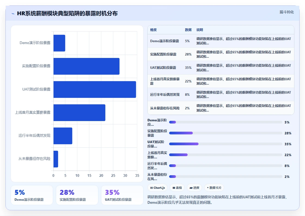Click the 上线首月真实算薪暴露 table row label

(x=165, y=81)
